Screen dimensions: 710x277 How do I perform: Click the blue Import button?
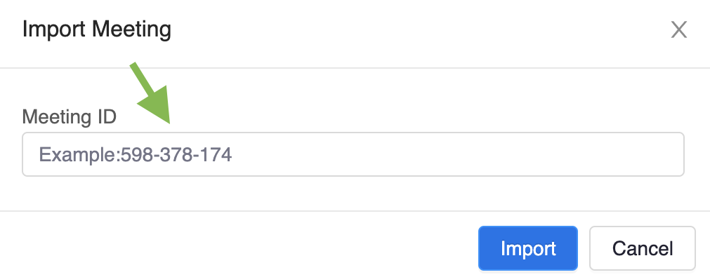528,248
